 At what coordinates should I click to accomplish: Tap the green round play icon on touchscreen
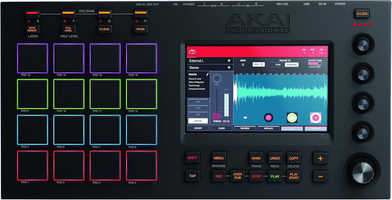point(292,118)
